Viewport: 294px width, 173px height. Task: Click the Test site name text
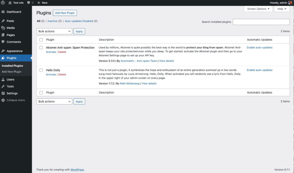click(18, 3)
